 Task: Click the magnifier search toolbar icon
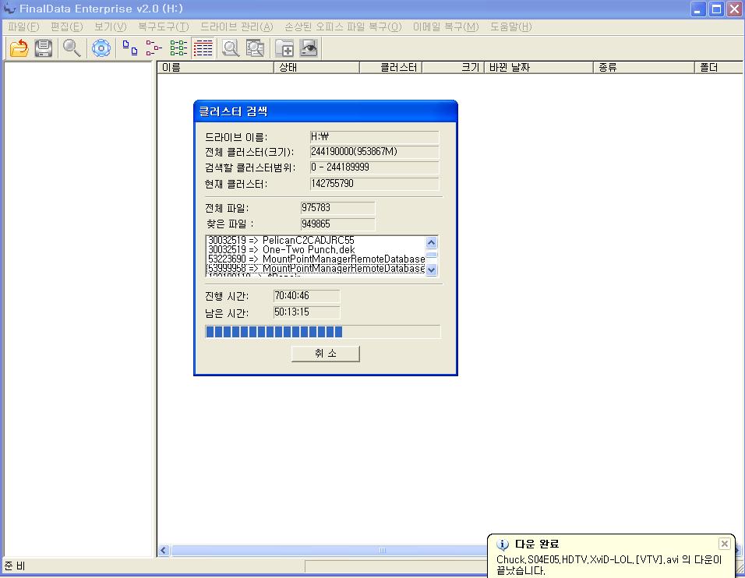(72, 48)
